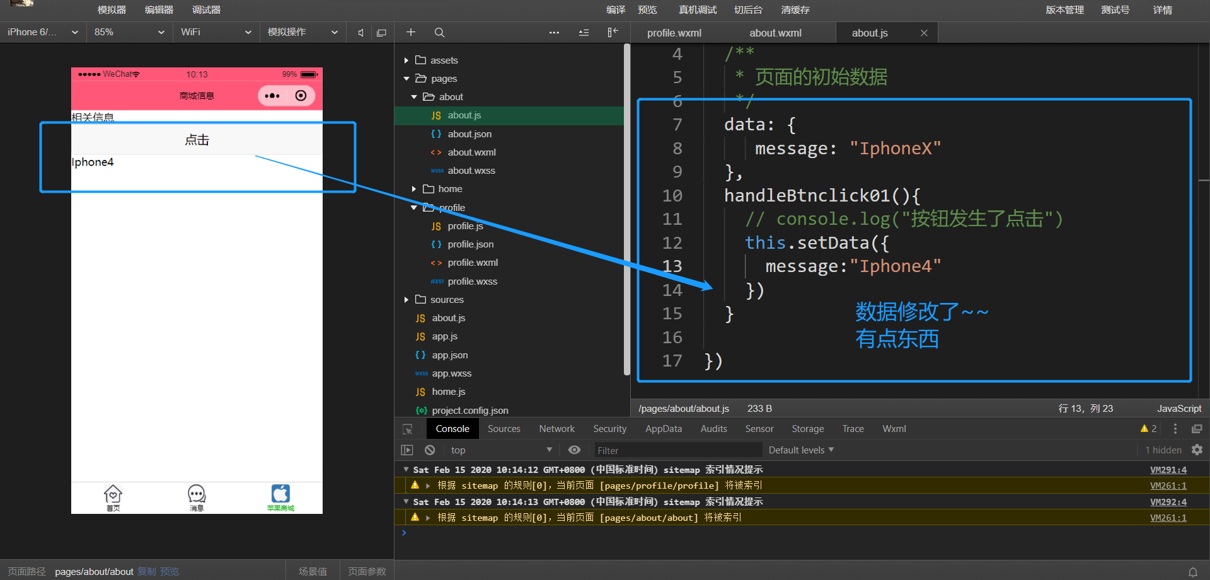
Task: Open the 版本管理 version management menu
Action: tap(1064, 10)
